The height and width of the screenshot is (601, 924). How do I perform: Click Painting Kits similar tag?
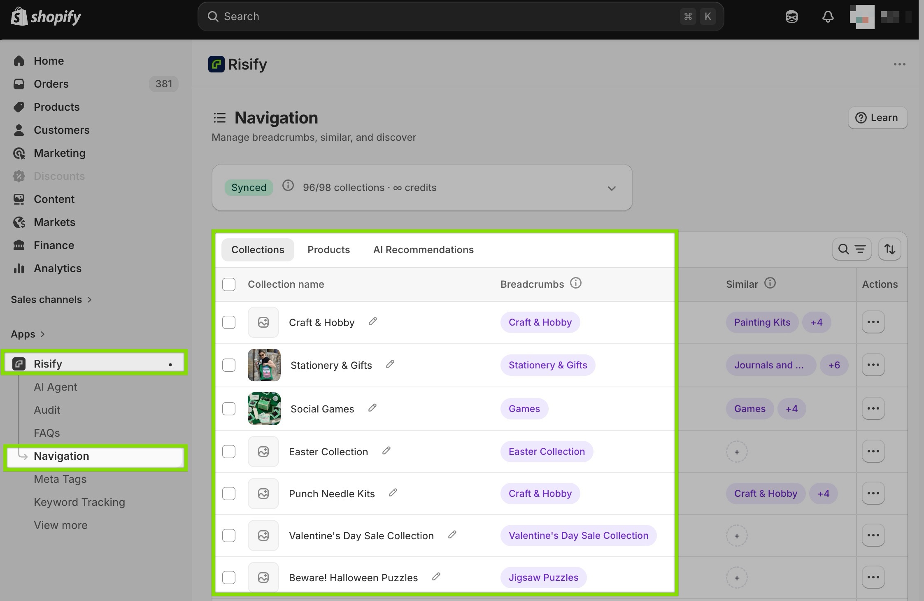(762, 322)
